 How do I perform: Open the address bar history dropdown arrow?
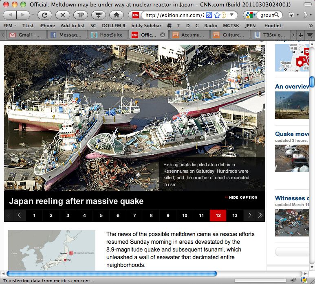[x=231, y=15]
